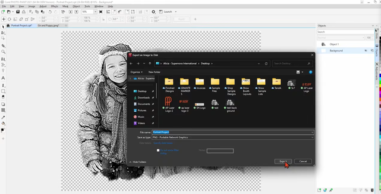This screenshot has height=194, width=381.
Task: Open the Launch dropdown arrow
Action: (176, 12)
